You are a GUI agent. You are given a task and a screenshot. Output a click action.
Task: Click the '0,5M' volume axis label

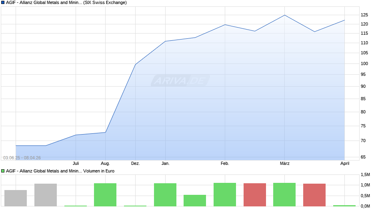[x=365, y=196]
